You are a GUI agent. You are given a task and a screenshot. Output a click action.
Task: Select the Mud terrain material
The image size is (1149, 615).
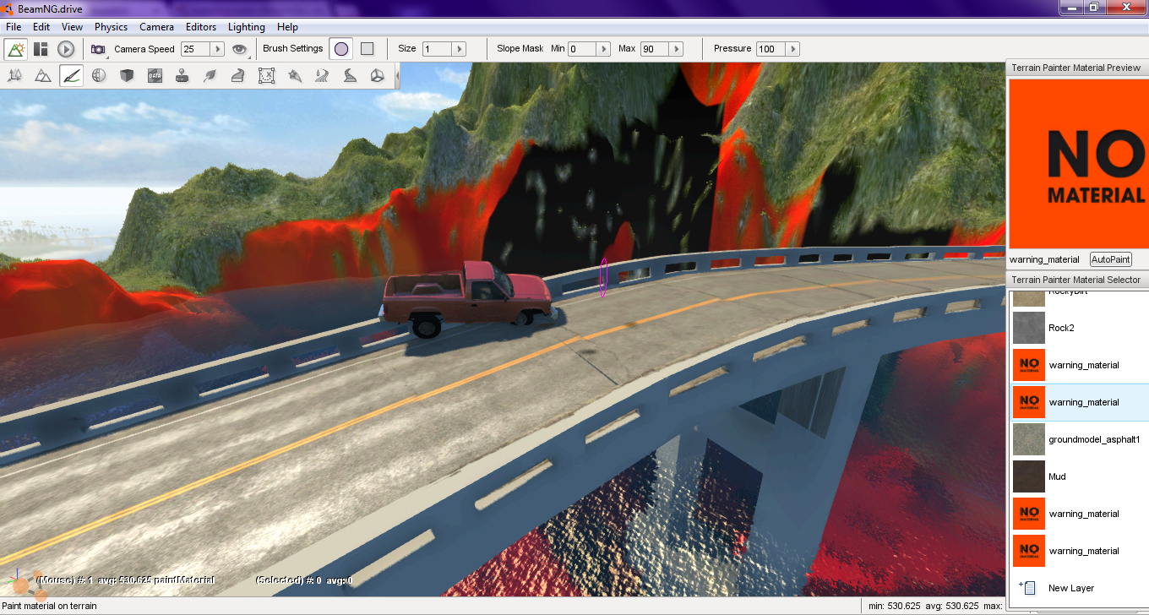(x=1081, y=476)
